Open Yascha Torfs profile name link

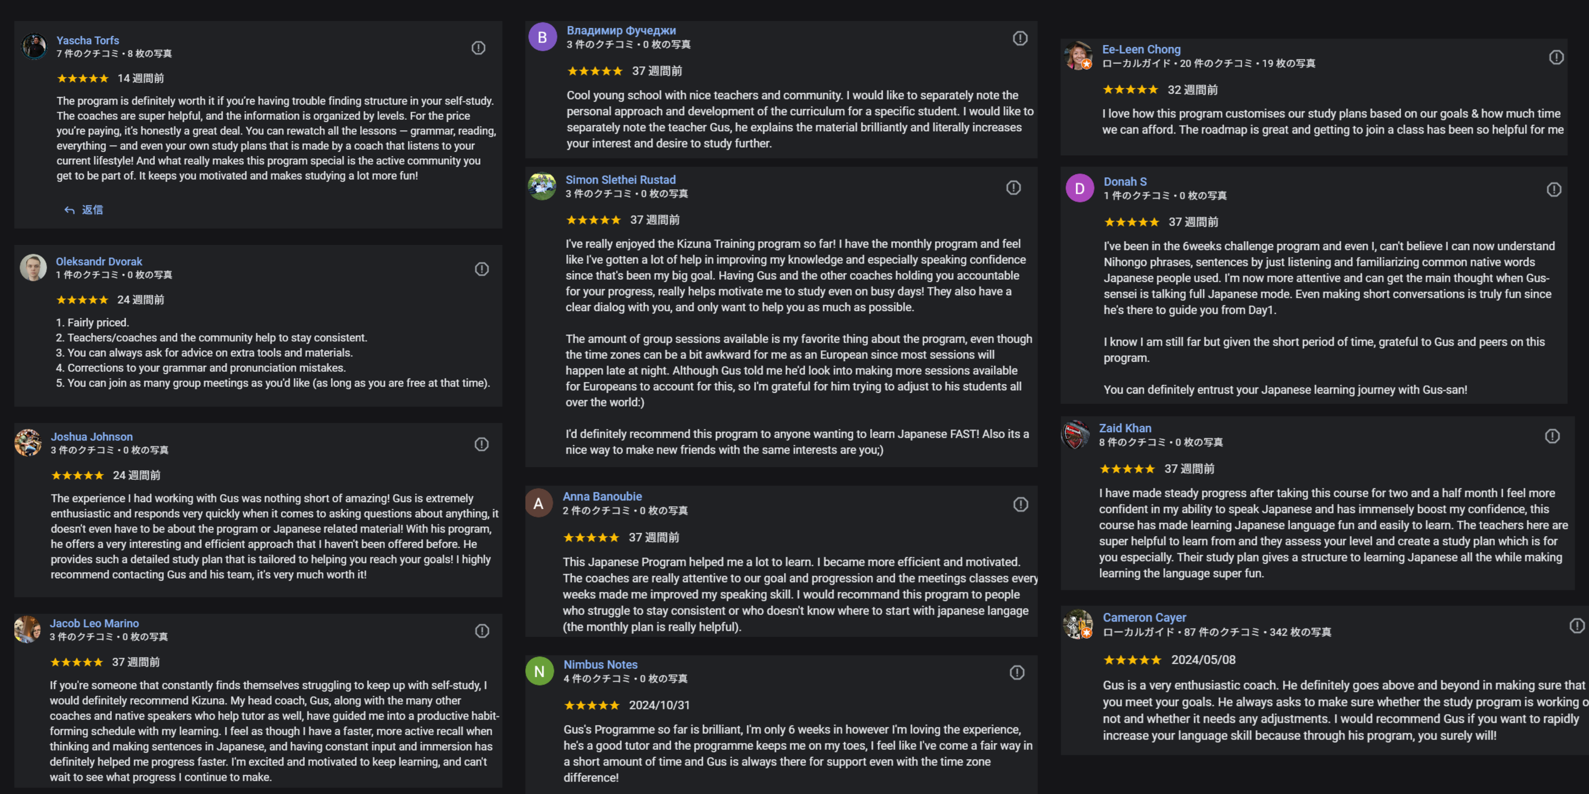pos(87,40)
